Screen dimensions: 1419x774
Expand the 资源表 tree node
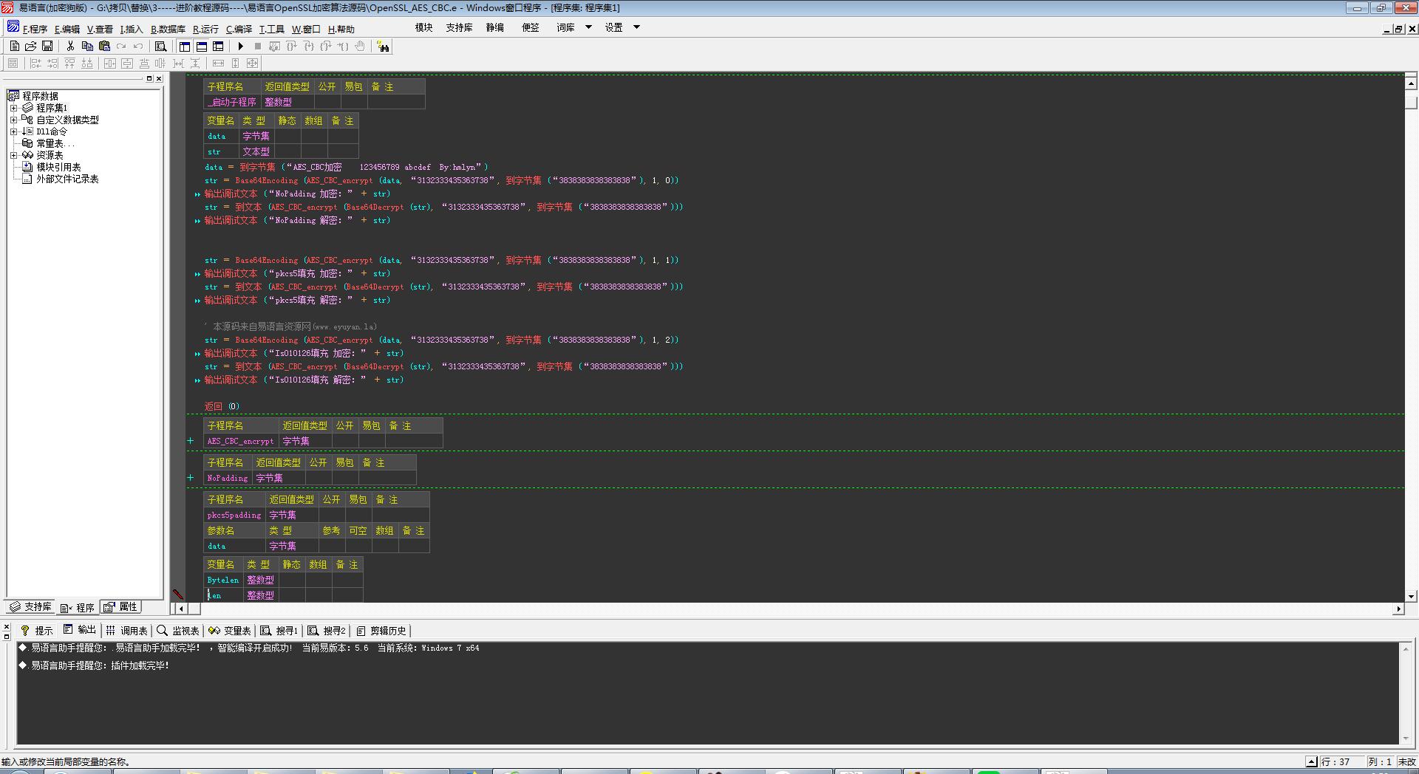13,155
